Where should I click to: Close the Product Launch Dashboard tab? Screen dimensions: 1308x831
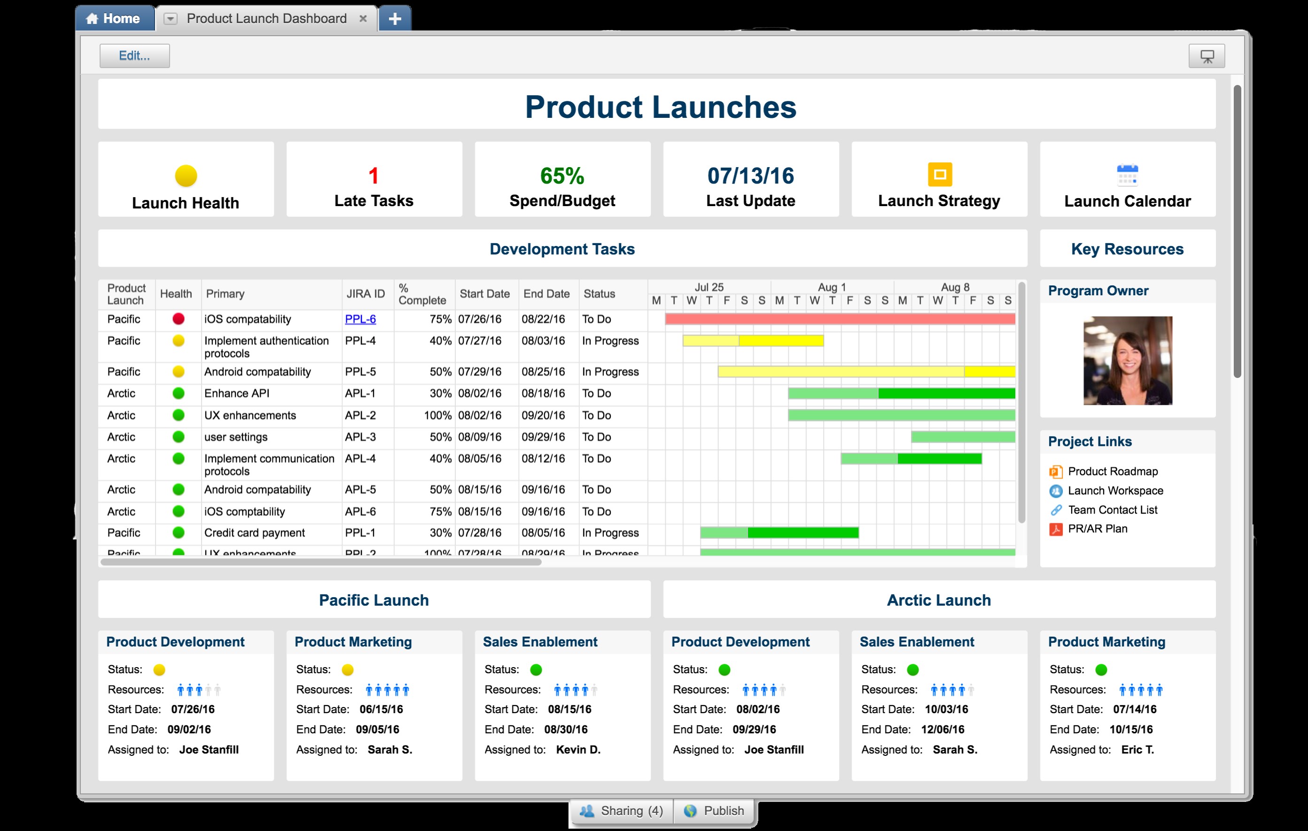point(363,19)
